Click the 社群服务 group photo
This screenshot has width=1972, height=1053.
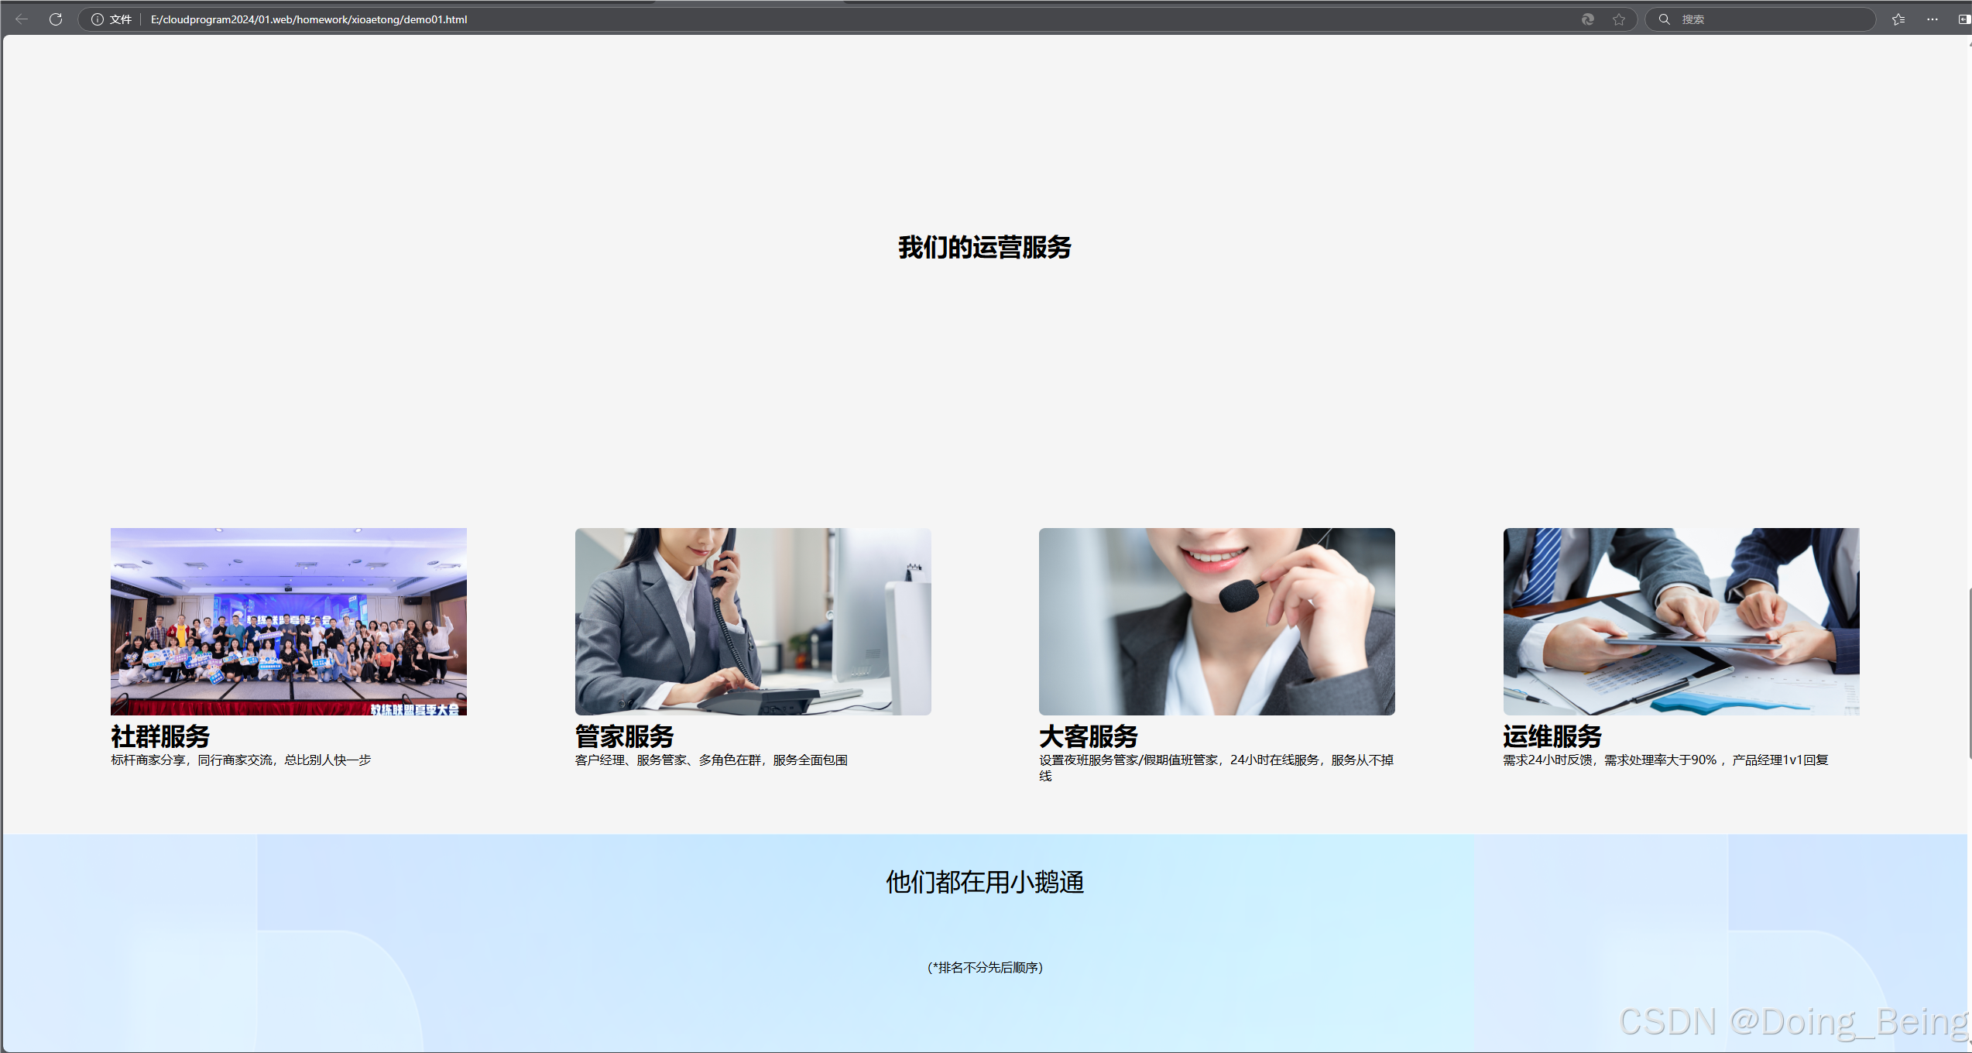click(x=289, y=621)
